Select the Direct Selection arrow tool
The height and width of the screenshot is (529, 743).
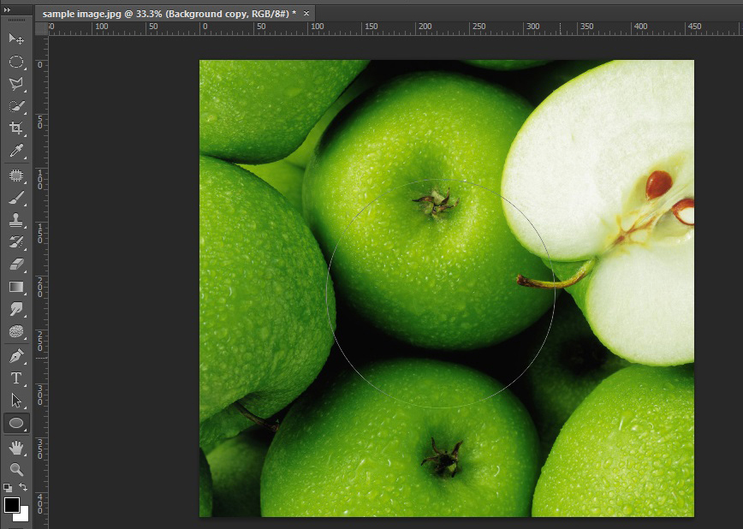coord(16,401)
